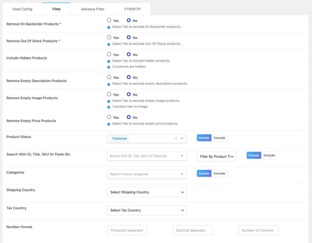312x243 pixels.
Task: Select Yes for Remove Empty Image Products
Action: pyautogui.click(x=109, y=94)
